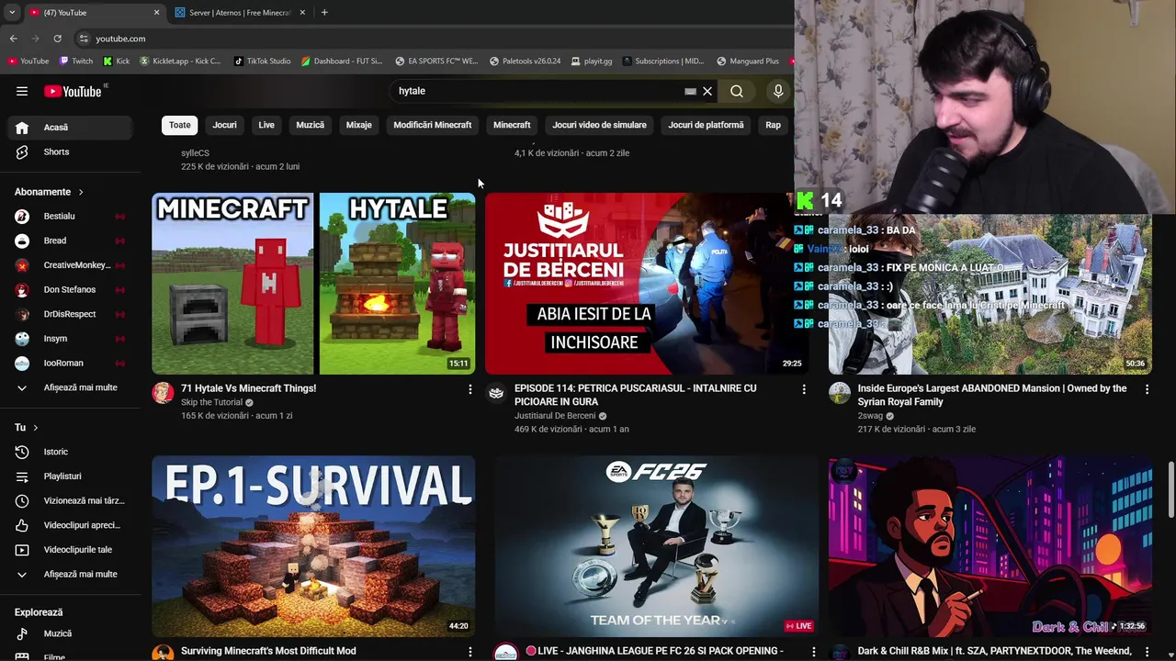Open Justitiarul De Berceni channel link
The height and width of the screenshot is (661, 1176).
pyautogui.click(x=555, y=416)
